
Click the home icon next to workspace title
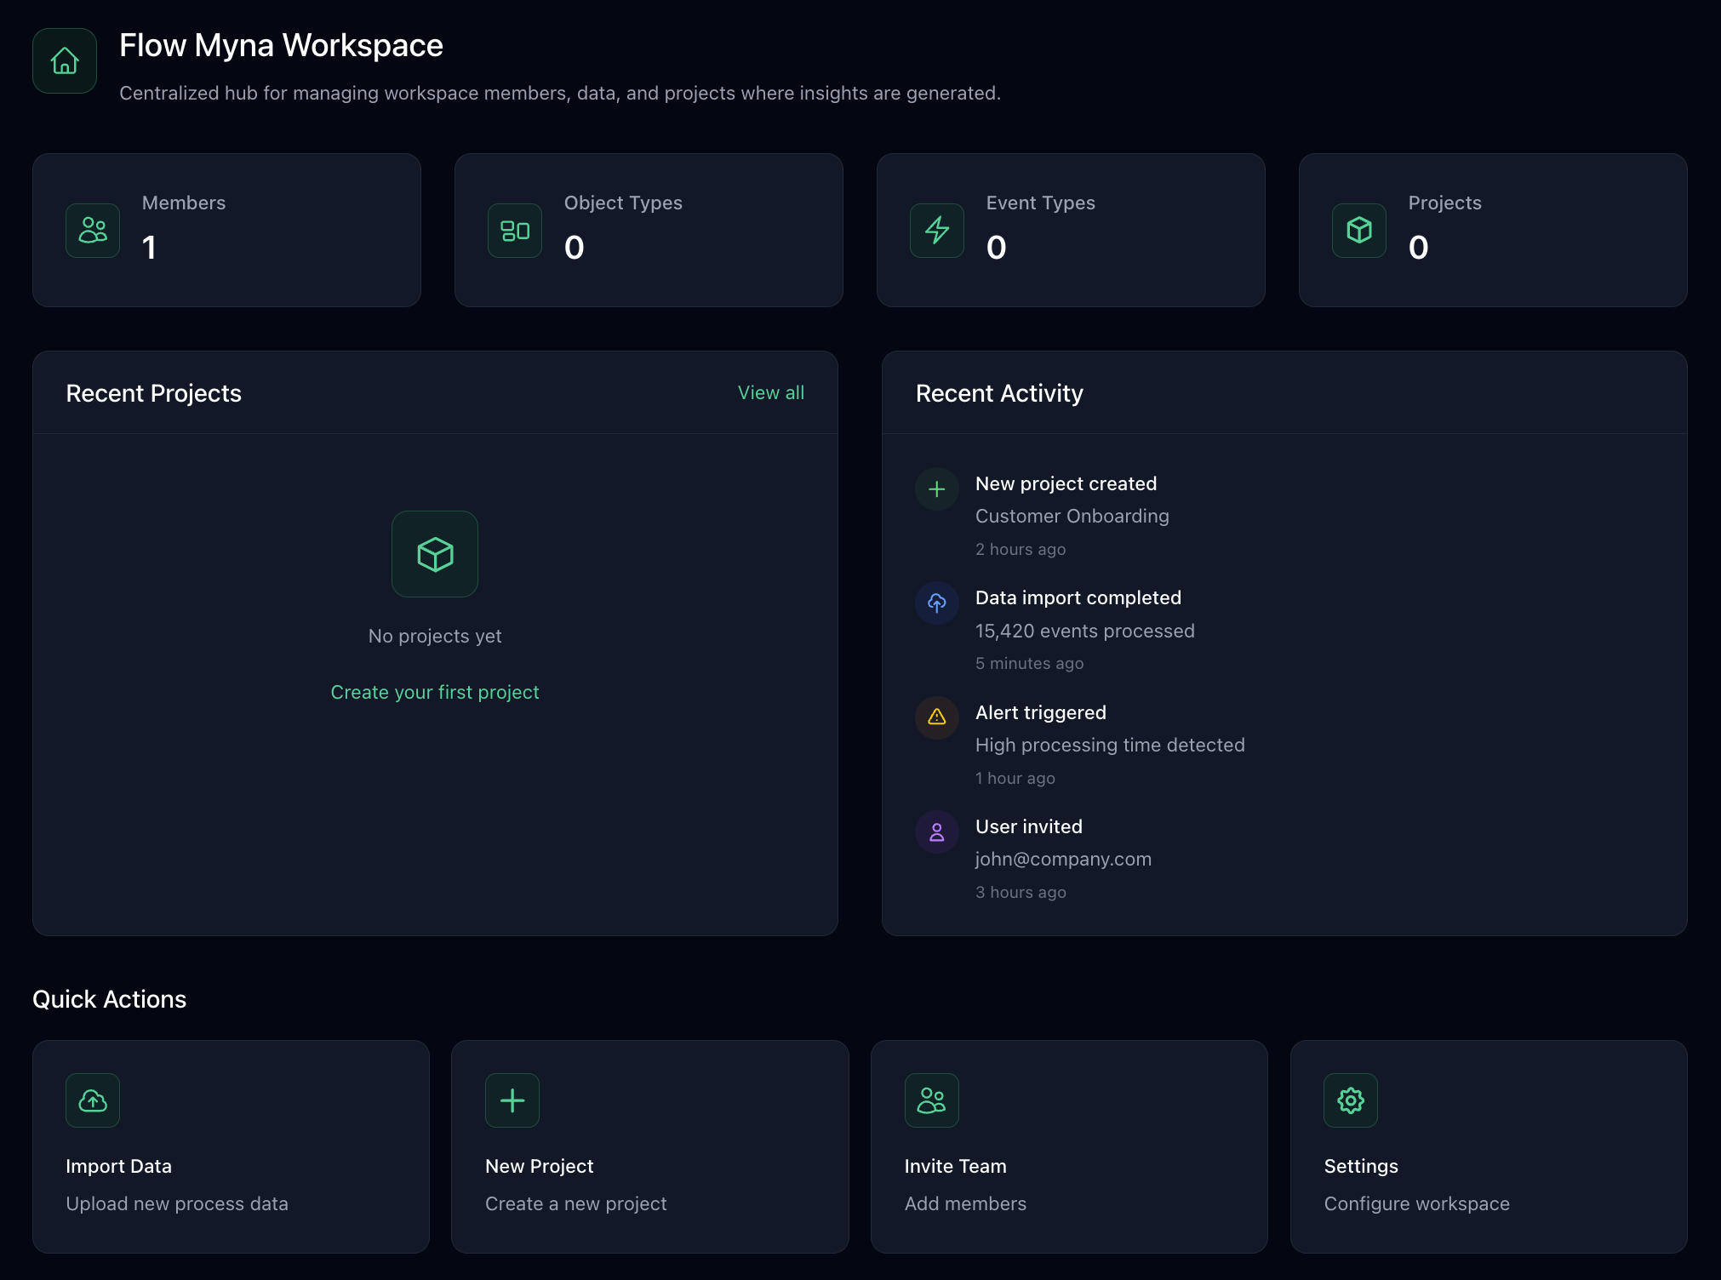[64, 60]
